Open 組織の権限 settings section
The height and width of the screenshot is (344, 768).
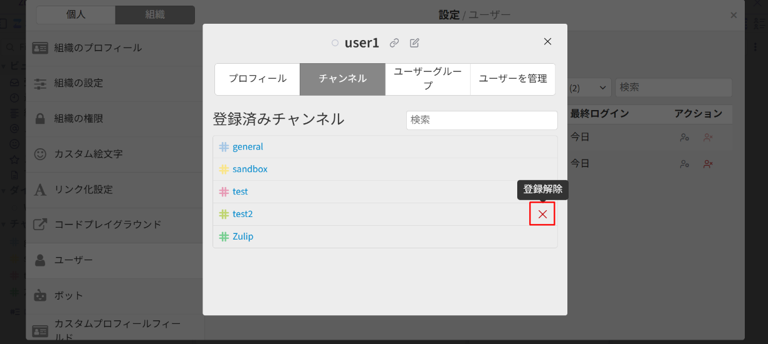(114, 119)
